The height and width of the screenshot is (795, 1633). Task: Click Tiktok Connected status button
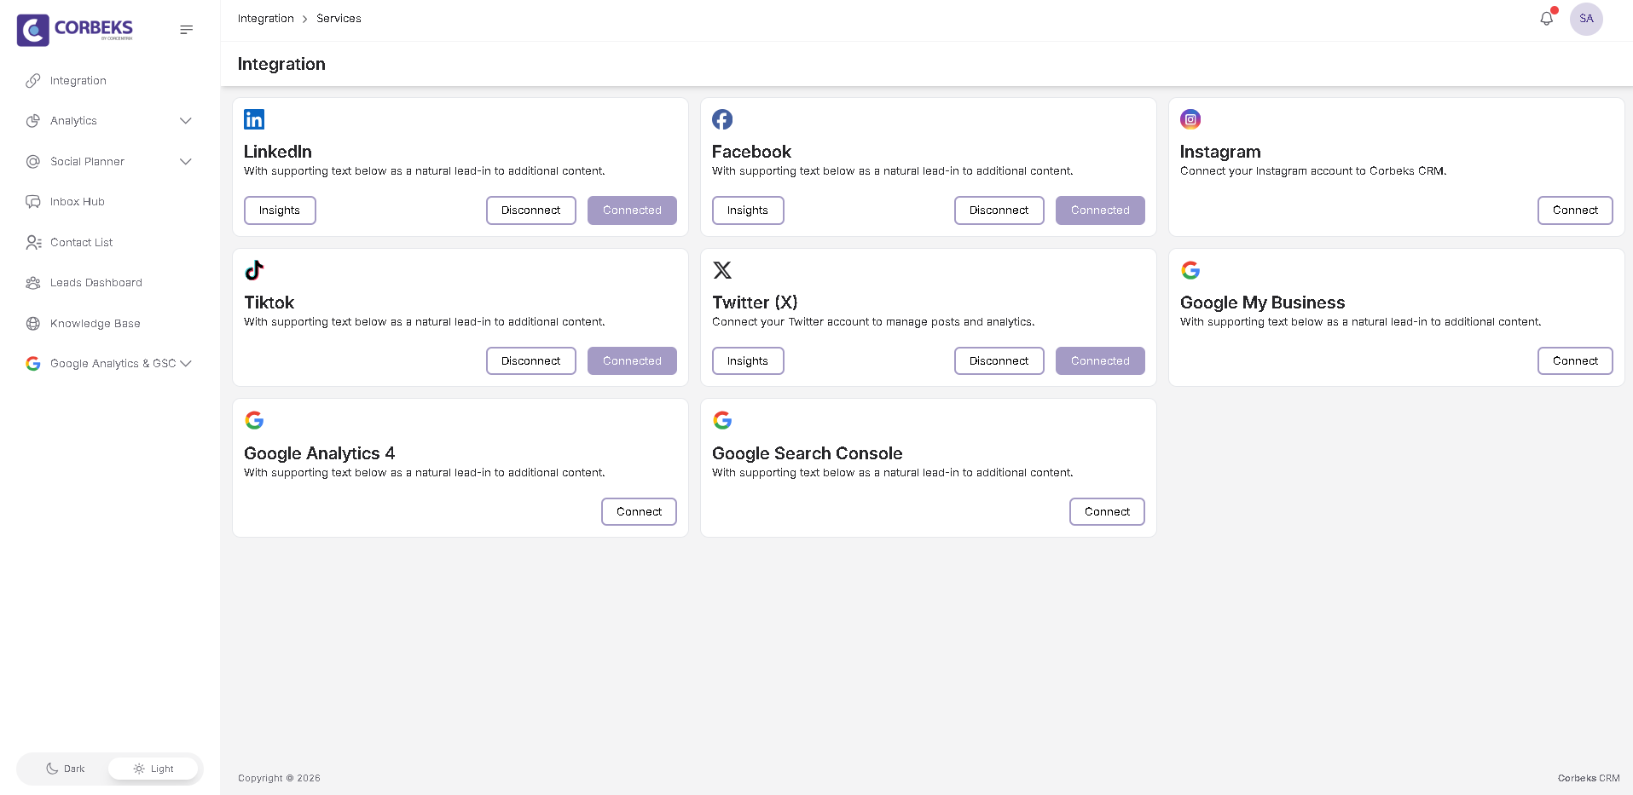coord(632,361)
